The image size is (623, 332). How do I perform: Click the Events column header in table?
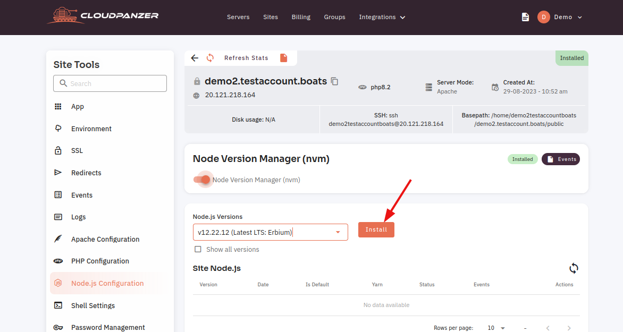[x=482, y=285]
